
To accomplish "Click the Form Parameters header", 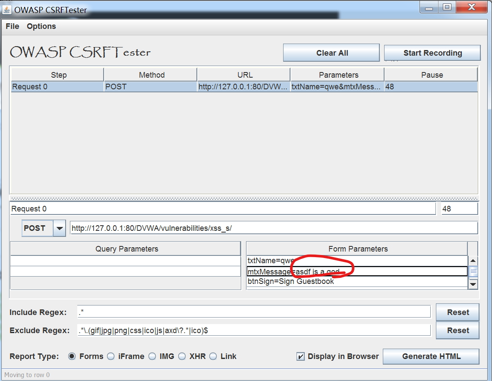I will click(x=357, y=249).
